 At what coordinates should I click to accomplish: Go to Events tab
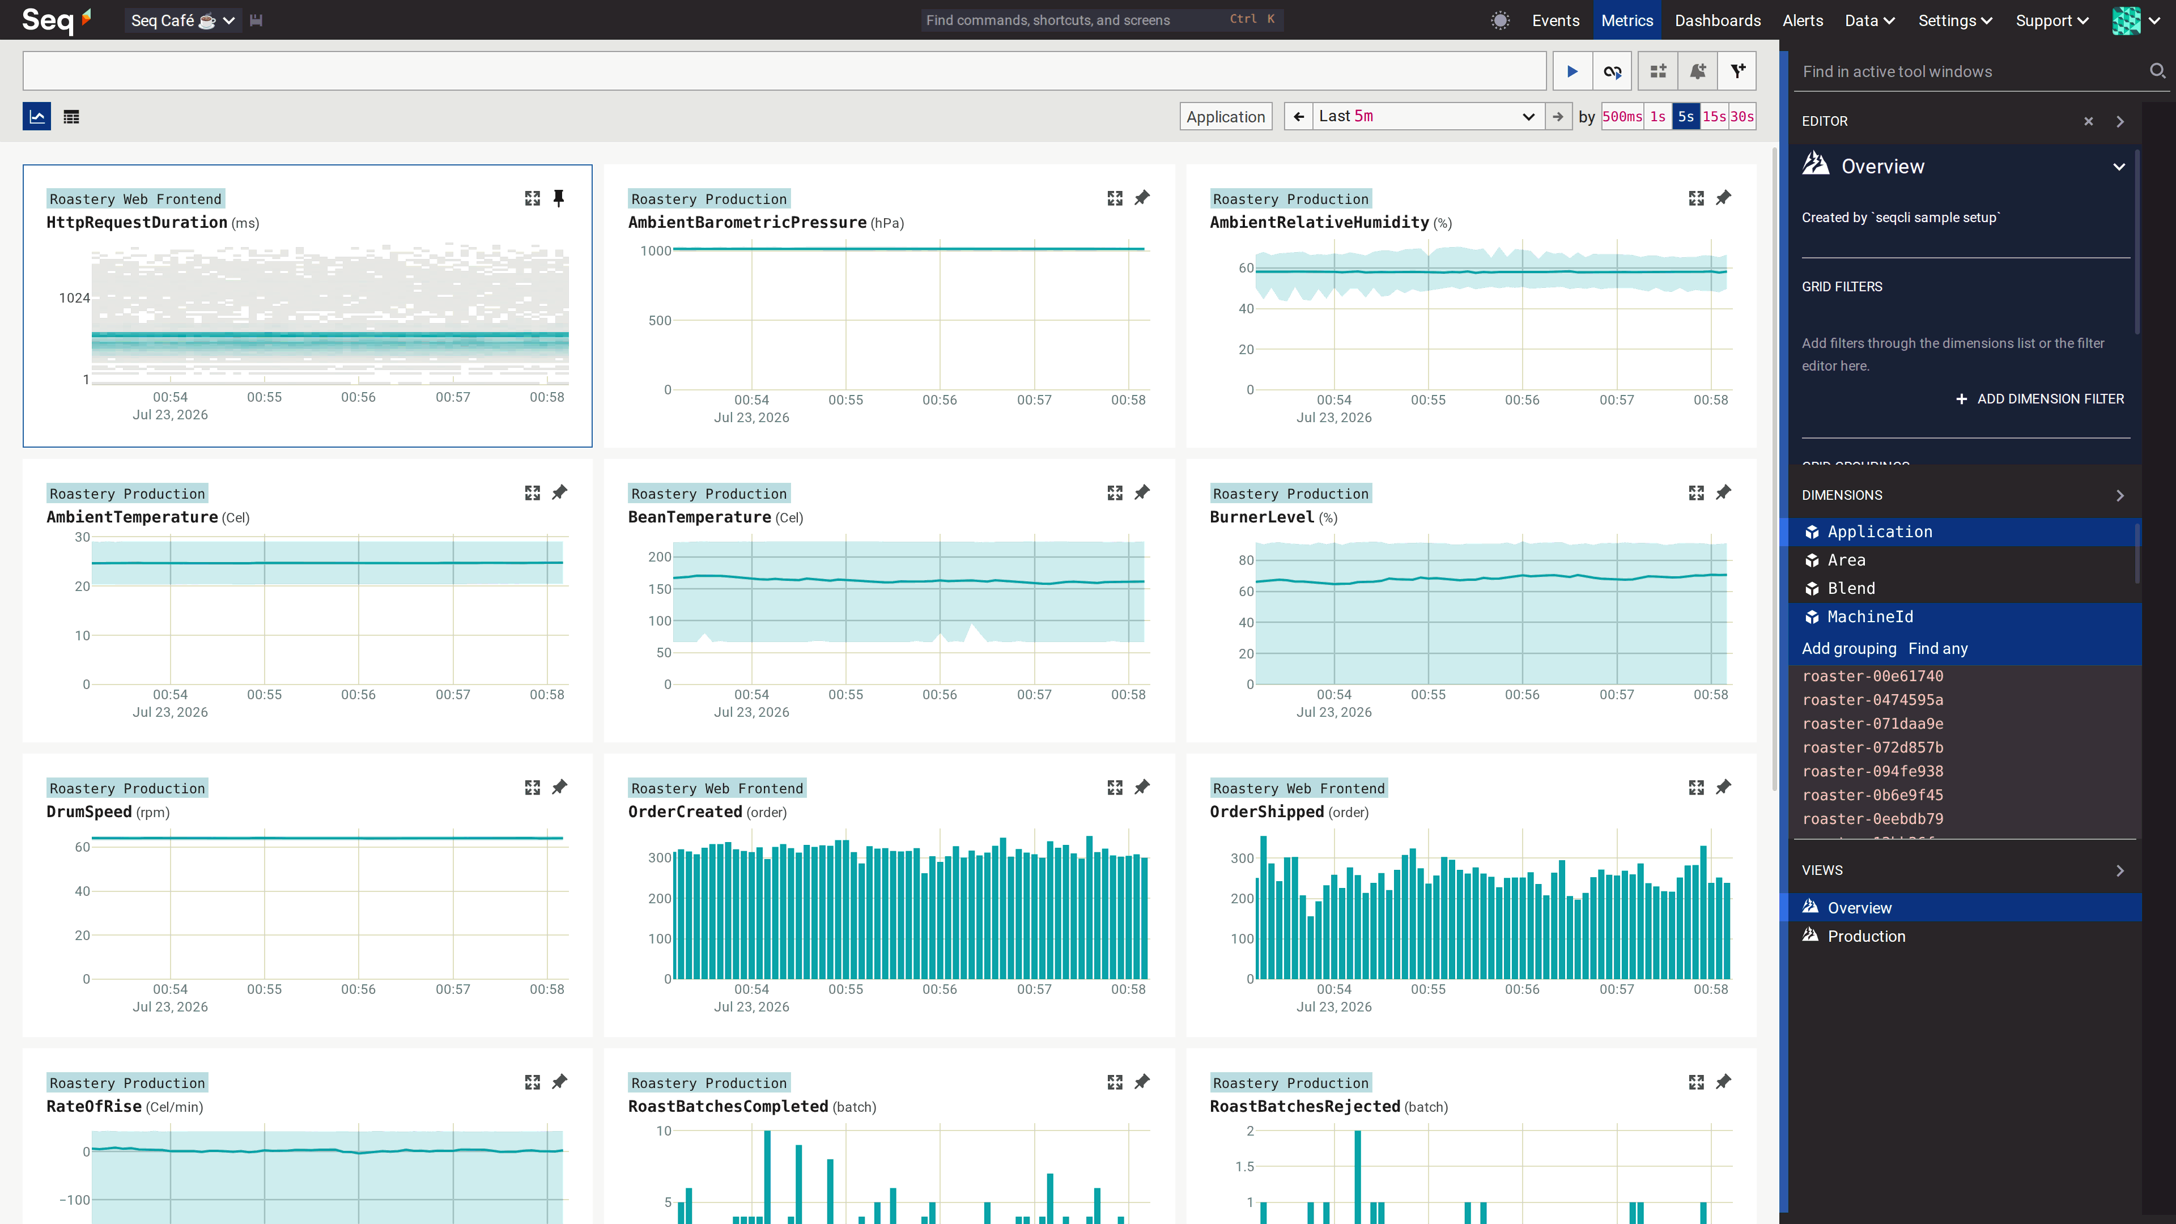click(x=1555, y=20)
